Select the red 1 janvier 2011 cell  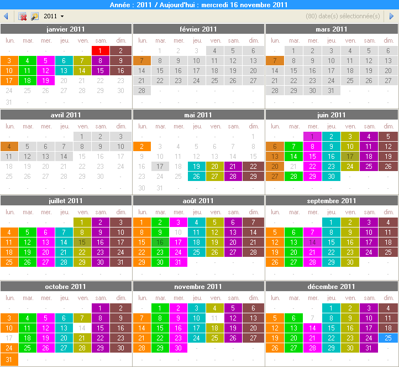[101, 51]
